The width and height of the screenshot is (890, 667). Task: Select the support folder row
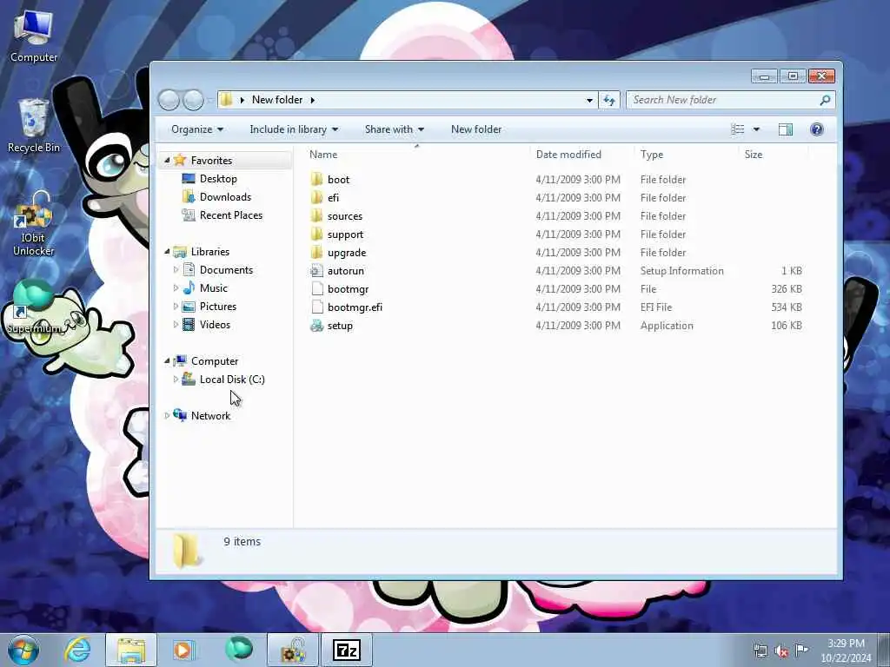coord(556,234)
